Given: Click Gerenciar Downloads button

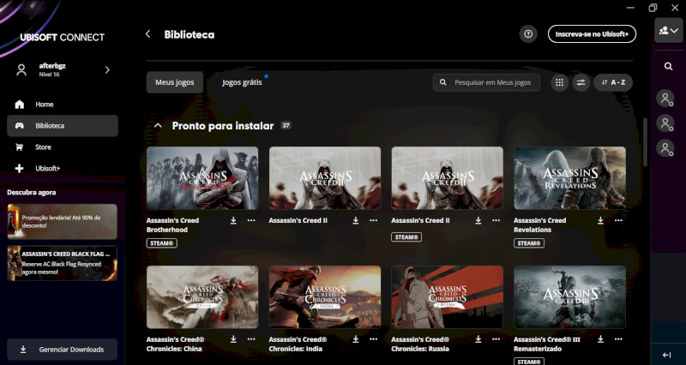Looking at the screenshot, I should [63, 350].
